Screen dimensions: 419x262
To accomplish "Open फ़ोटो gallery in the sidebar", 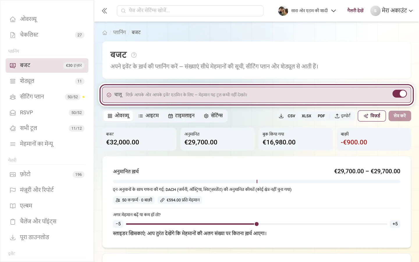I will pyautogui.click(x=47, y=174).
